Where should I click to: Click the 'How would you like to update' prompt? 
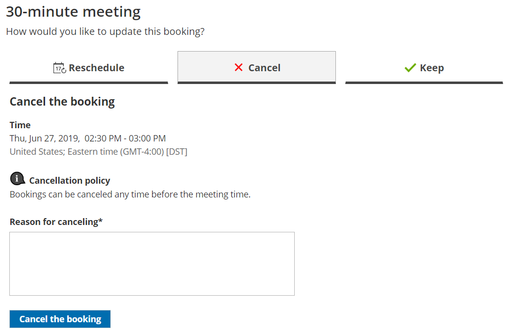[x=105, y=32]
